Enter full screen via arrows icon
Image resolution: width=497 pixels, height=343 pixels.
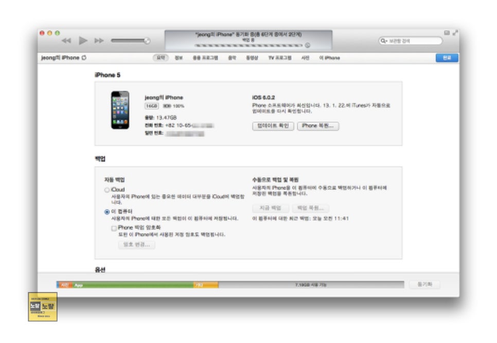[x=455, y=32]
